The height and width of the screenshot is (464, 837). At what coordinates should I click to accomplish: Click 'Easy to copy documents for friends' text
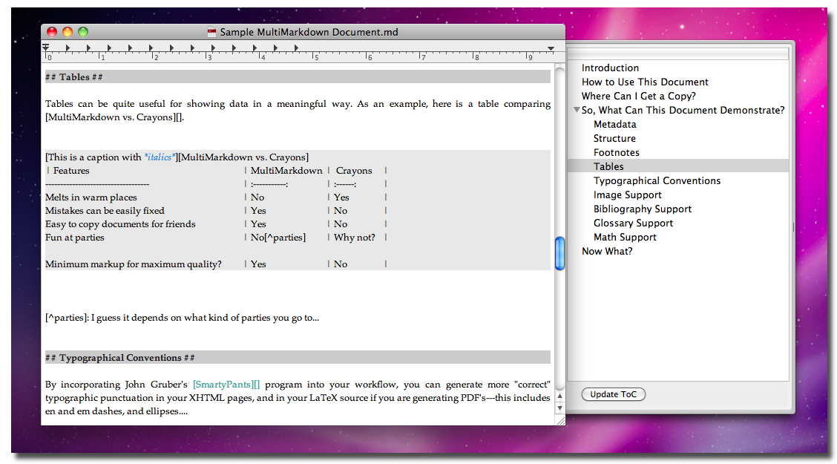(x=120, y=224)
